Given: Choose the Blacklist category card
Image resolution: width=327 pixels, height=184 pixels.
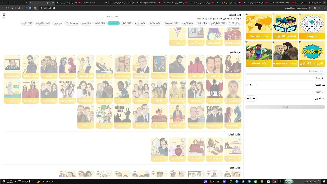Looking at the screenshot, I should point(214,91).
